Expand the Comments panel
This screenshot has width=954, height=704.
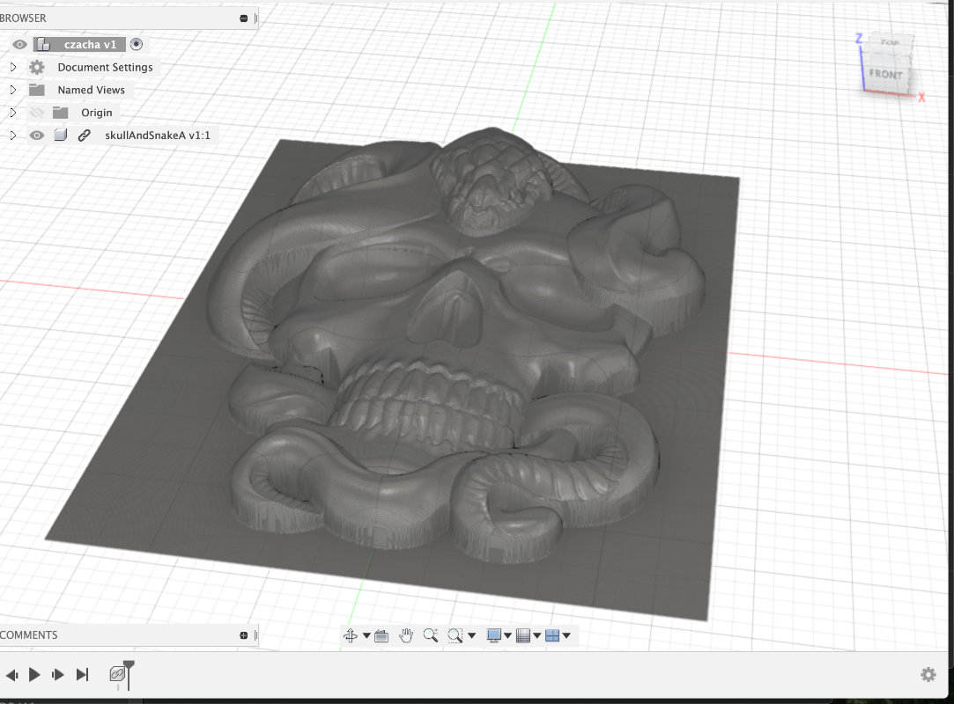pos(243,635)
